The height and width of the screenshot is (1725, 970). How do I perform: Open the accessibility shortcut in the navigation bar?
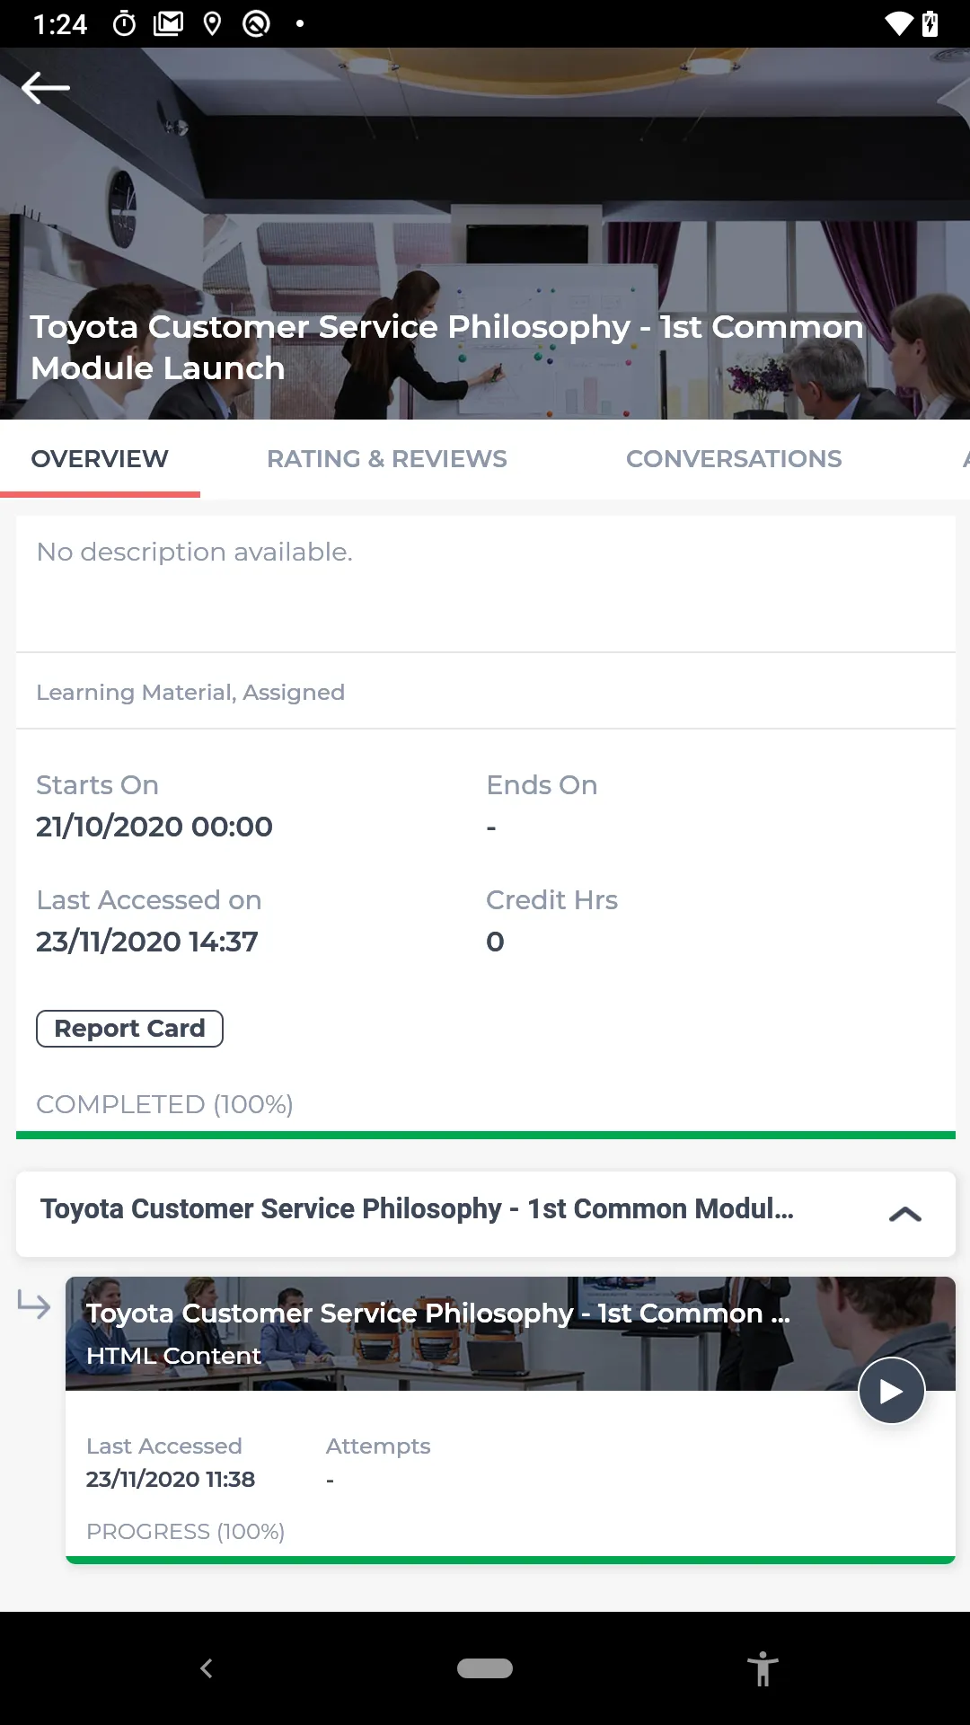click(763, 1668)
